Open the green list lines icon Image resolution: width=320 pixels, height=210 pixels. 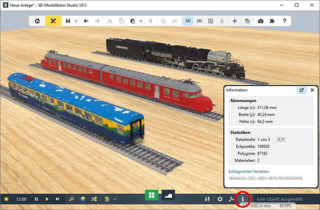pyautogui.click(x=107, y=199)
